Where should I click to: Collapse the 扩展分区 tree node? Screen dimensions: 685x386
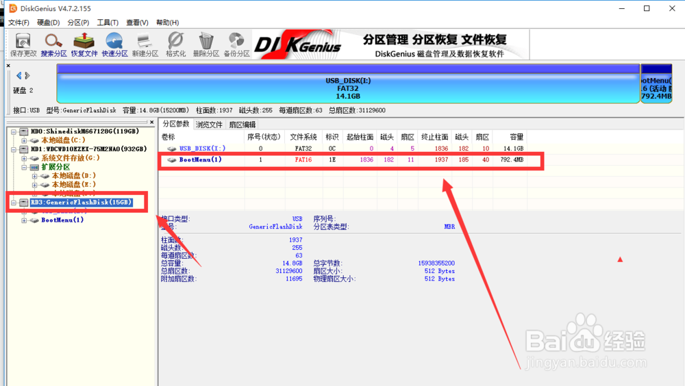pos(24,167)
